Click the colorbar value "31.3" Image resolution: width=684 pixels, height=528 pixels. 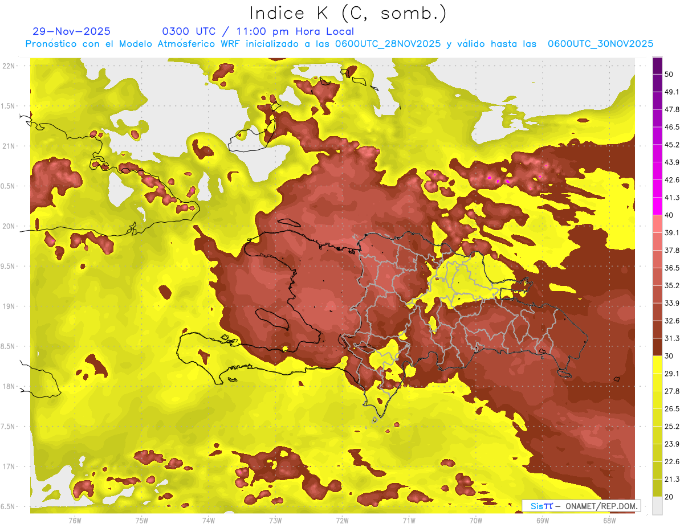click(x=671, y=338)
